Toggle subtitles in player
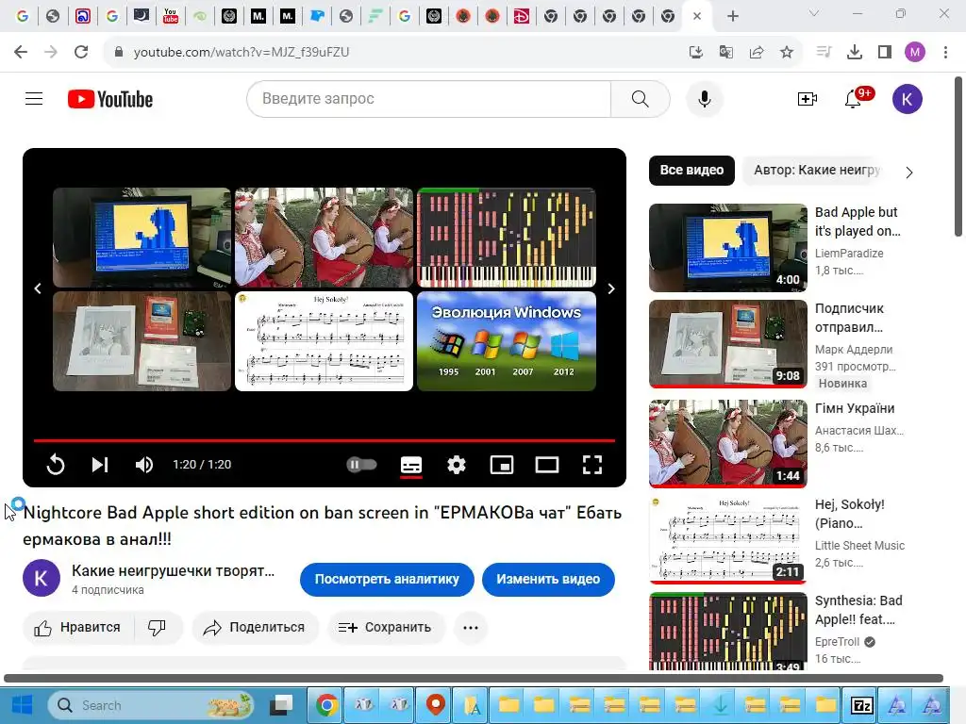The width and height of the screenshot is (966, 724). 411,464
